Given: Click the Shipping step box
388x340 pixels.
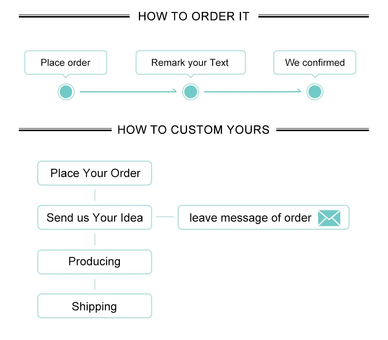Looking at the screenshot, I should pyautogui.click(x=95, y=306).
